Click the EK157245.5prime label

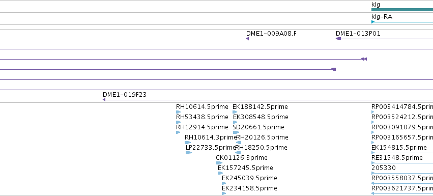(x=245, y=168)
